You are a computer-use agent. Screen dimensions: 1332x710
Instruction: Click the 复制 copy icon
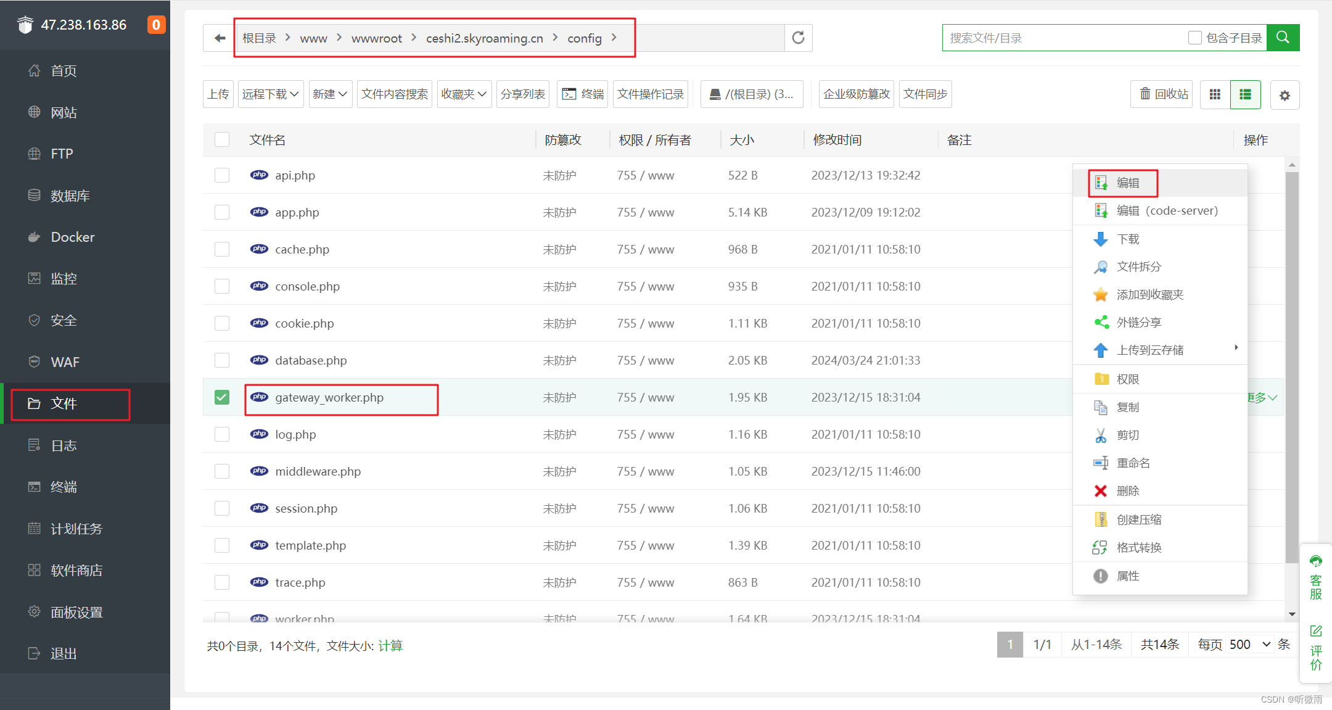1101,407
